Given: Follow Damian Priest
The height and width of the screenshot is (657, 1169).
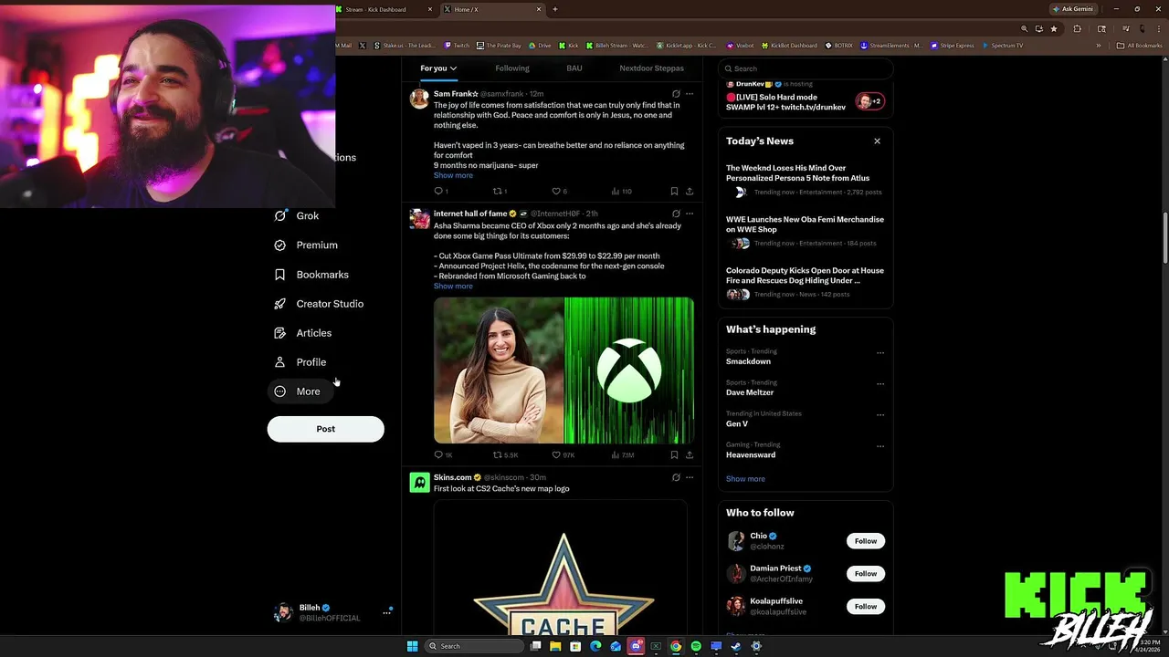Looking at the screenshot, I should point(866,574).
